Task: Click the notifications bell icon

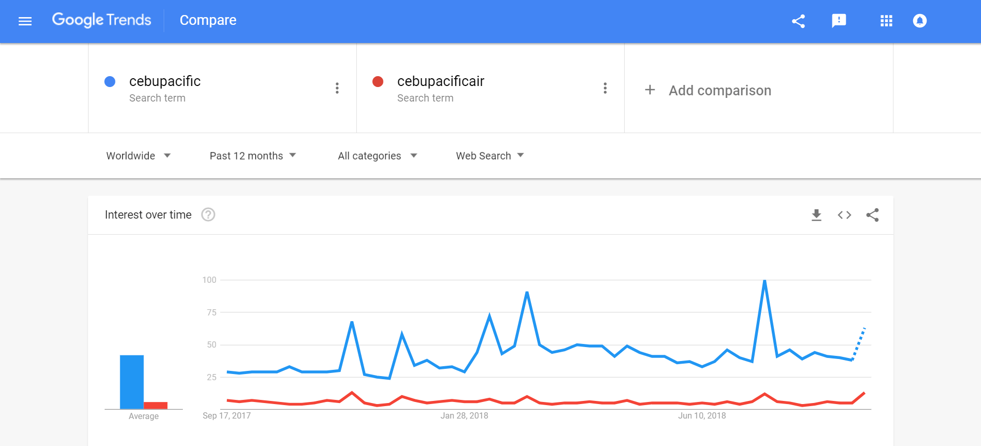Action: [x=919, y=21]
